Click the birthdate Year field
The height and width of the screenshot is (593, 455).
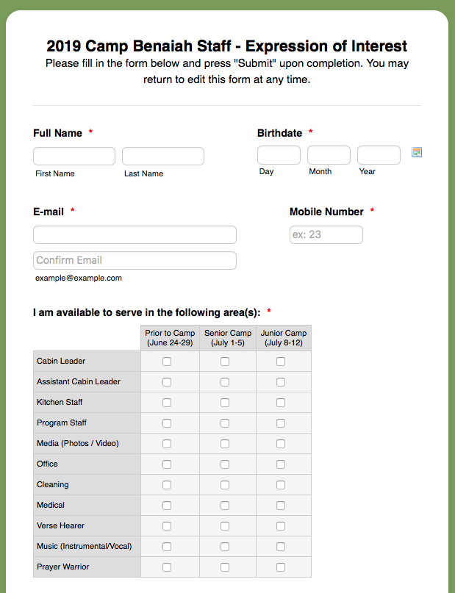(x=379, y=155)
